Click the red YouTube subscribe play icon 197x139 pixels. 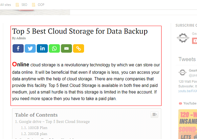coord(195,41)
